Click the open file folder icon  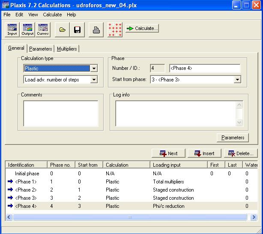coord(62,30)
